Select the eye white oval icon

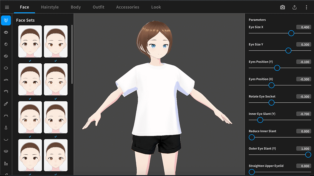click(6, 68)
